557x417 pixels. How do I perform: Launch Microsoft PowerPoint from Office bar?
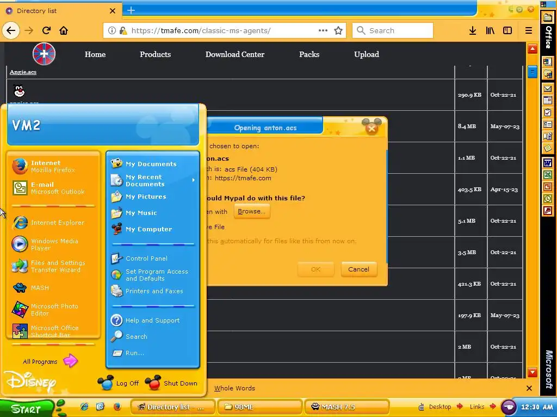coord(548,187)
